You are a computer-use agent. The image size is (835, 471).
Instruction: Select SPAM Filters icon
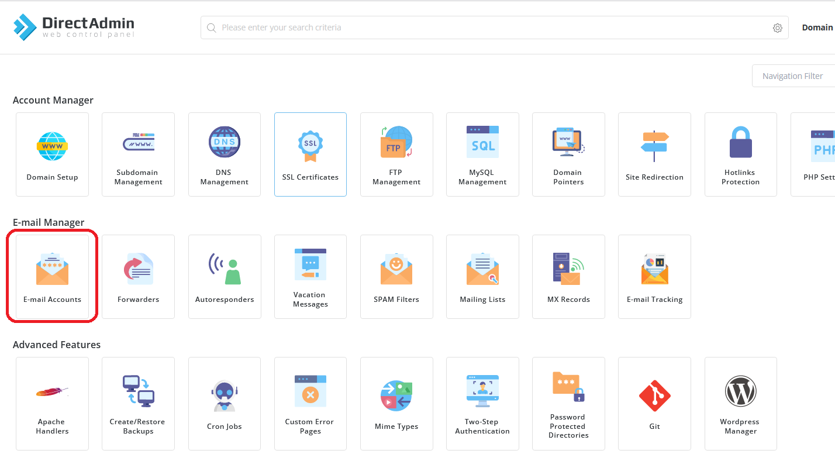[x=396, y=277]
